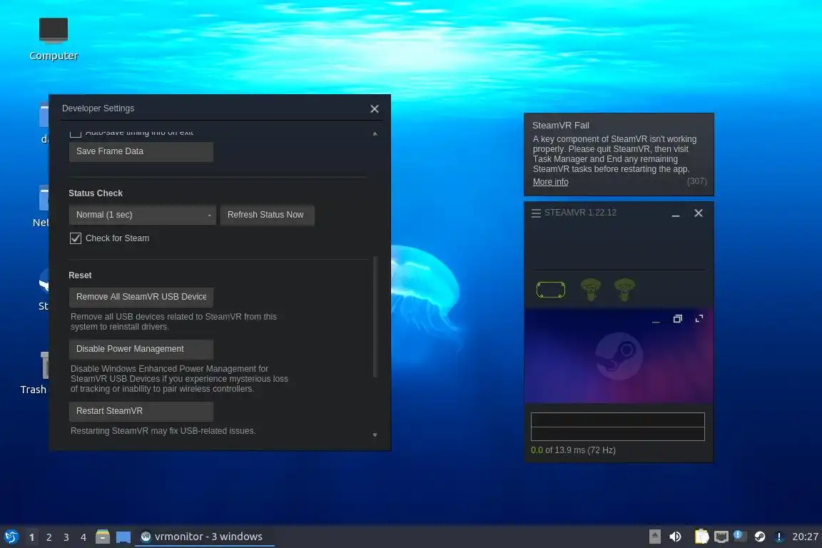Screen dimensions: 822x548
Task: Click the 20:27 taskbar clock
Action: click(x=805, y=537)
